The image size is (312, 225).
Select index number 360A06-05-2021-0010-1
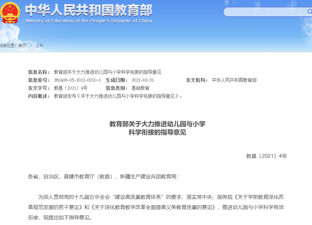(x=77, y=80)
